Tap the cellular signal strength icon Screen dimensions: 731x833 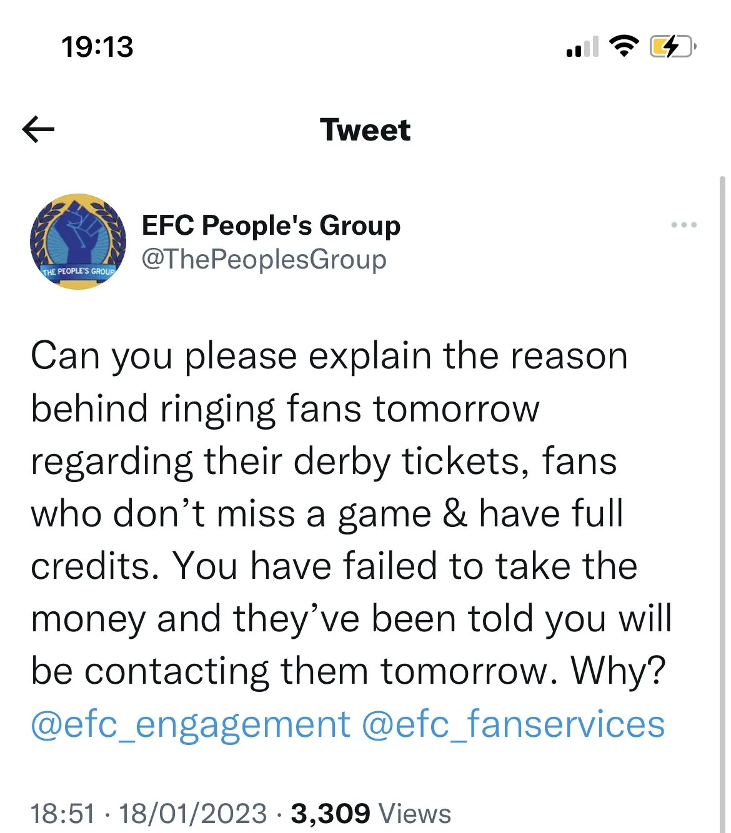[582, 47]
